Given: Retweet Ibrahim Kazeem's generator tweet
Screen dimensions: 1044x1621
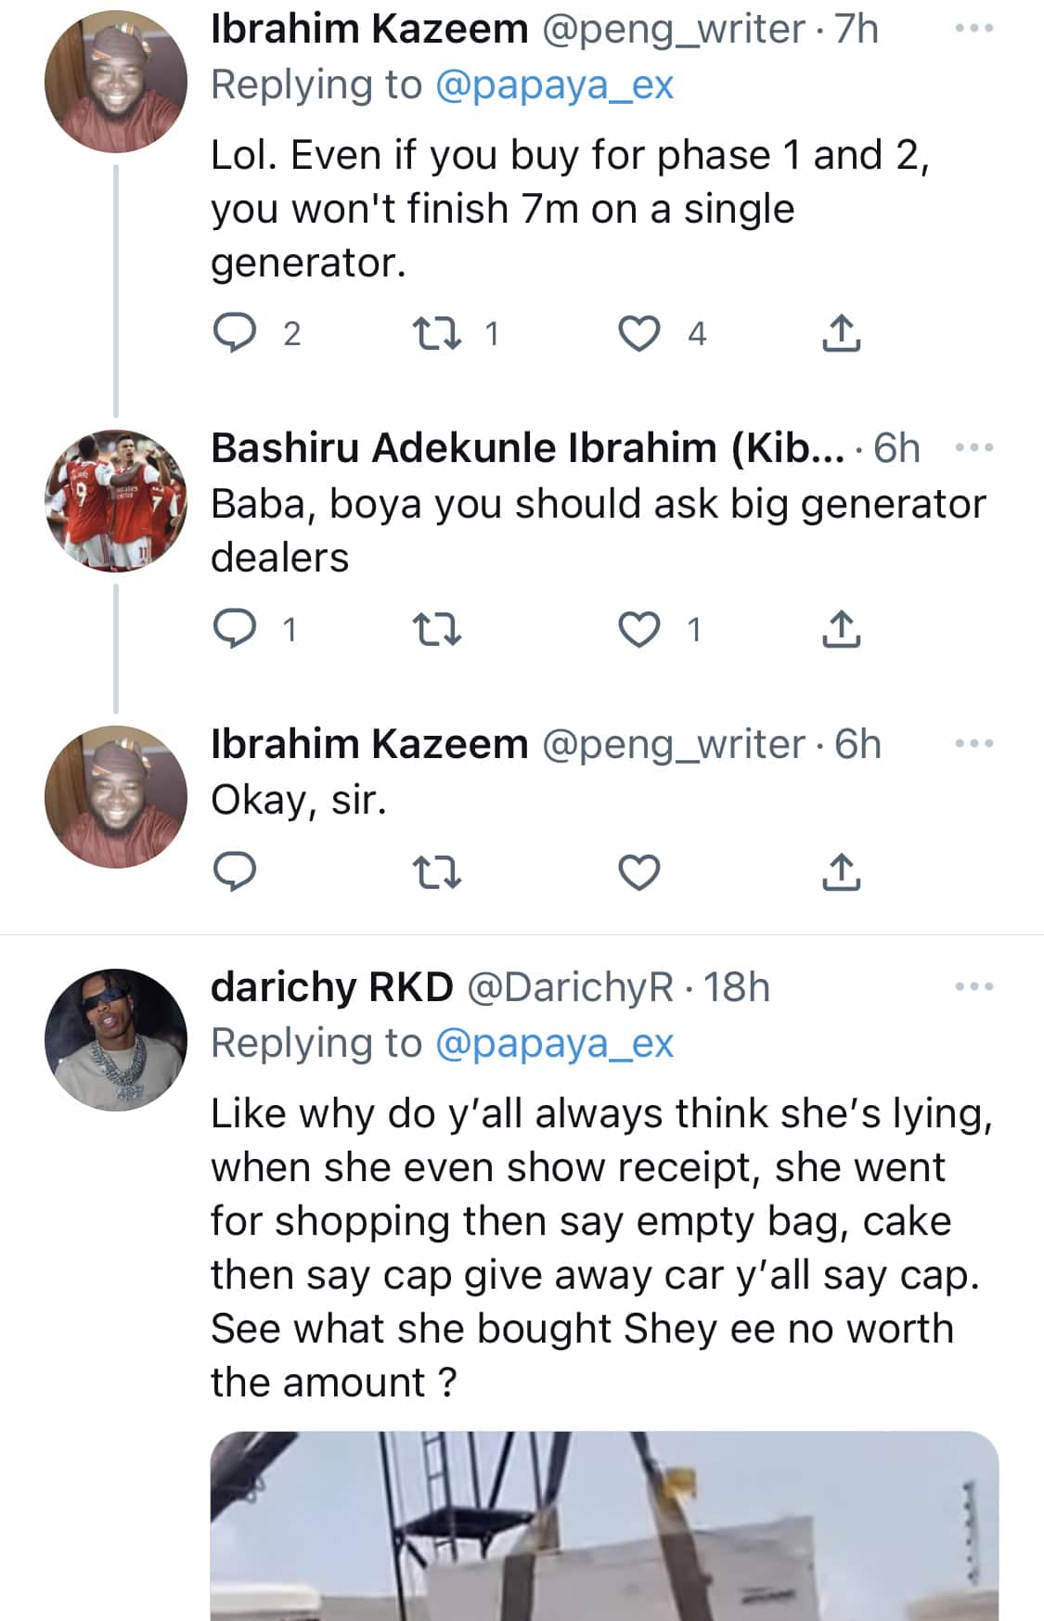Looking at the screenshot, I should (x=437, y=333).
